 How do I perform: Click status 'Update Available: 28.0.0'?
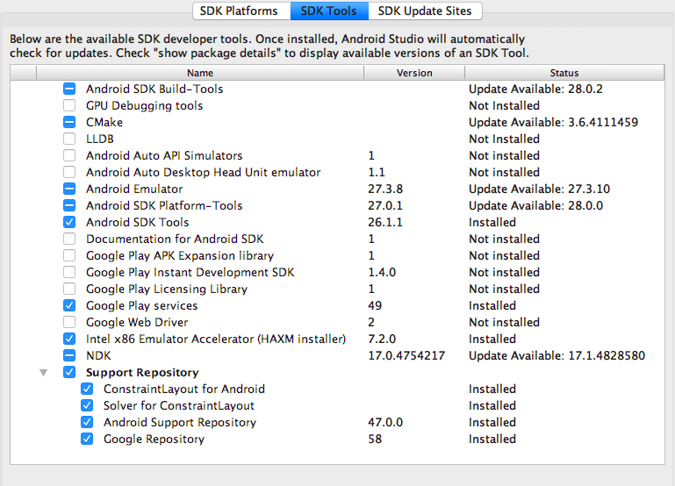[x=535, y=205]
